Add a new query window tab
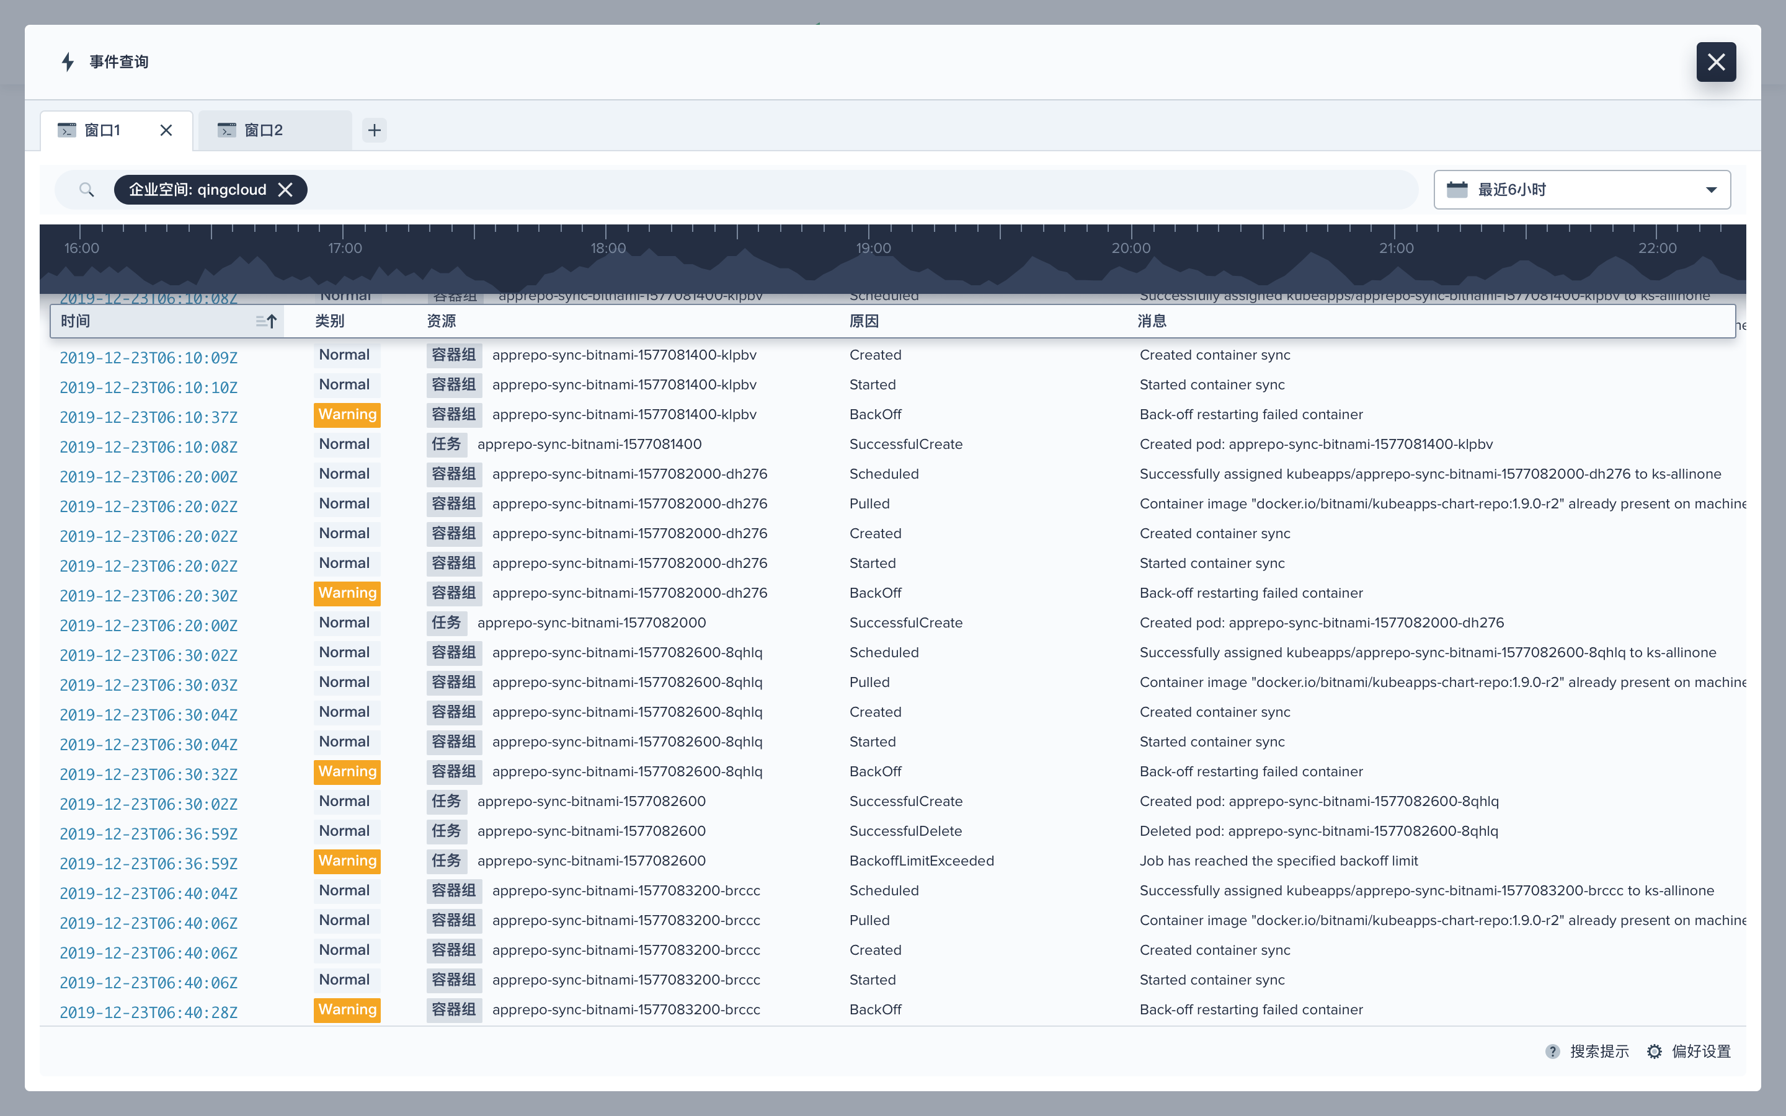Image resolution: width=1786 pixels, height=1116 pixels. coord(374,131)
